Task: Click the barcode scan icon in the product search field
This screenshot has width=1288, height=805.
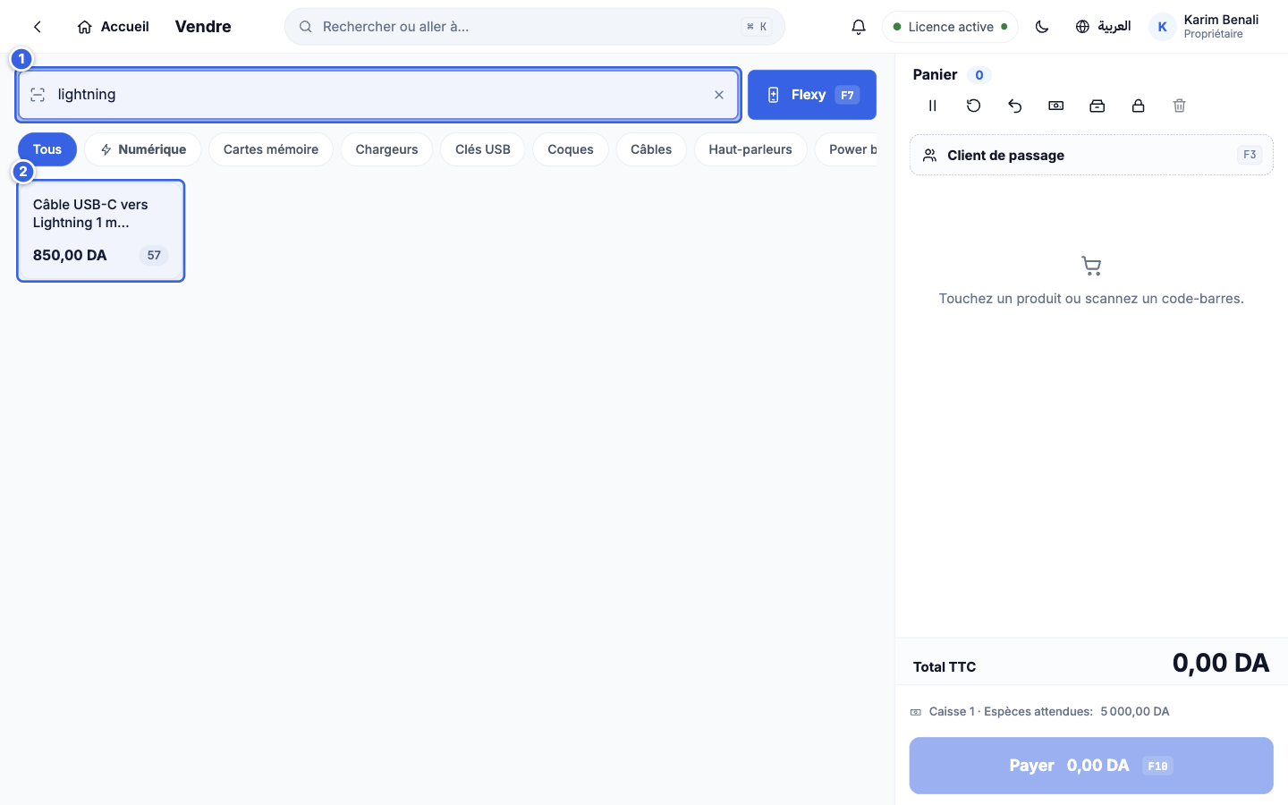Action: 38,95
